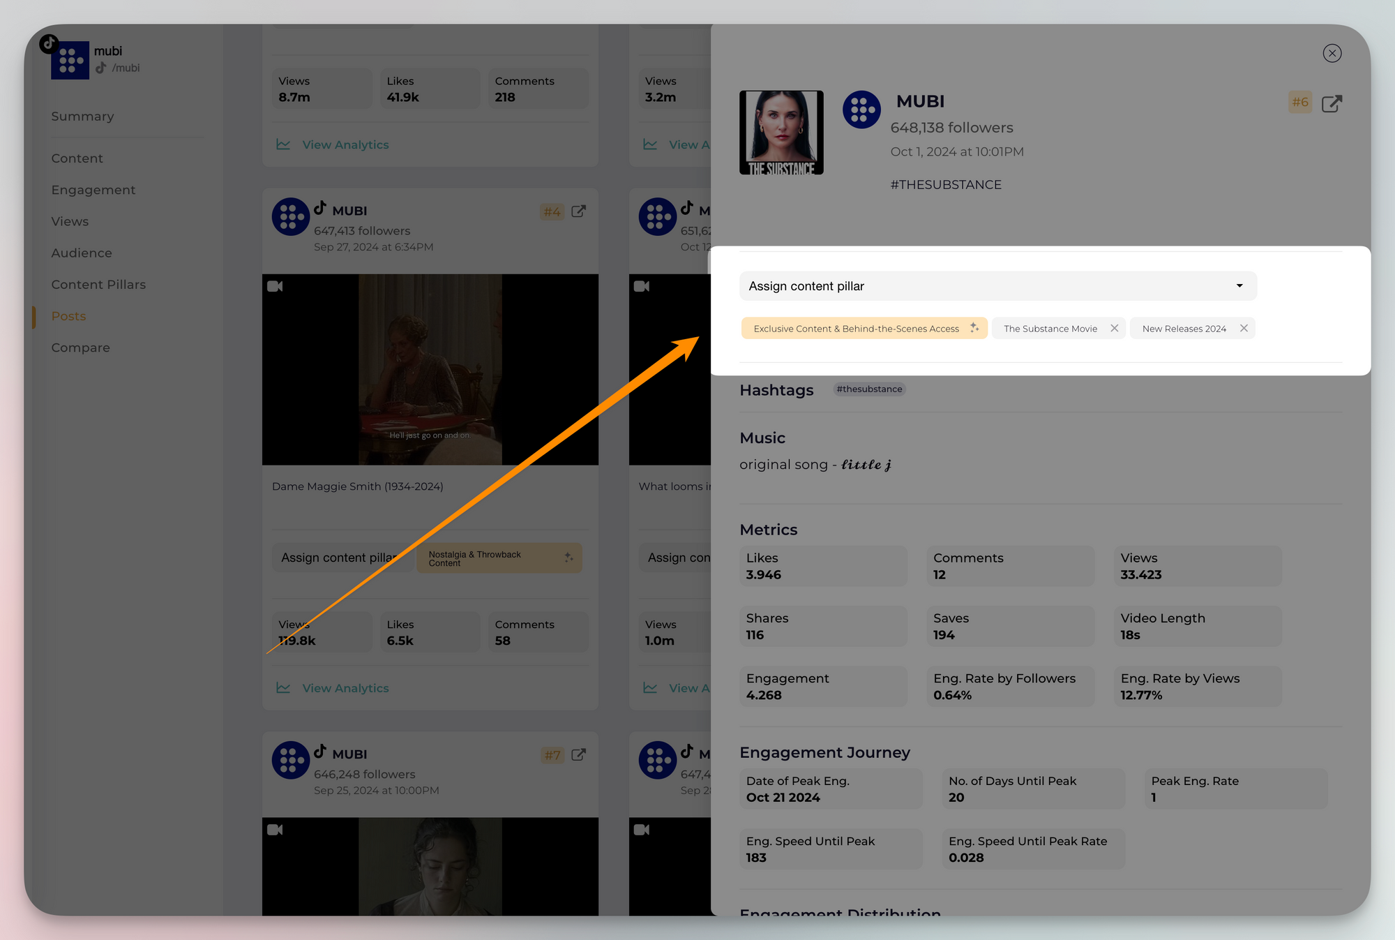Image resolution: width=1395 pixels, height=940 pixels.
Task: Click the TikTok badge on mubi logo
Action: tap(49, 43)
